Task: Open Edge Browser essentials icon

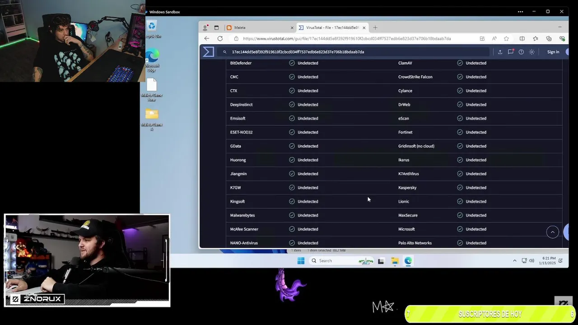Action: coord(562,39)
